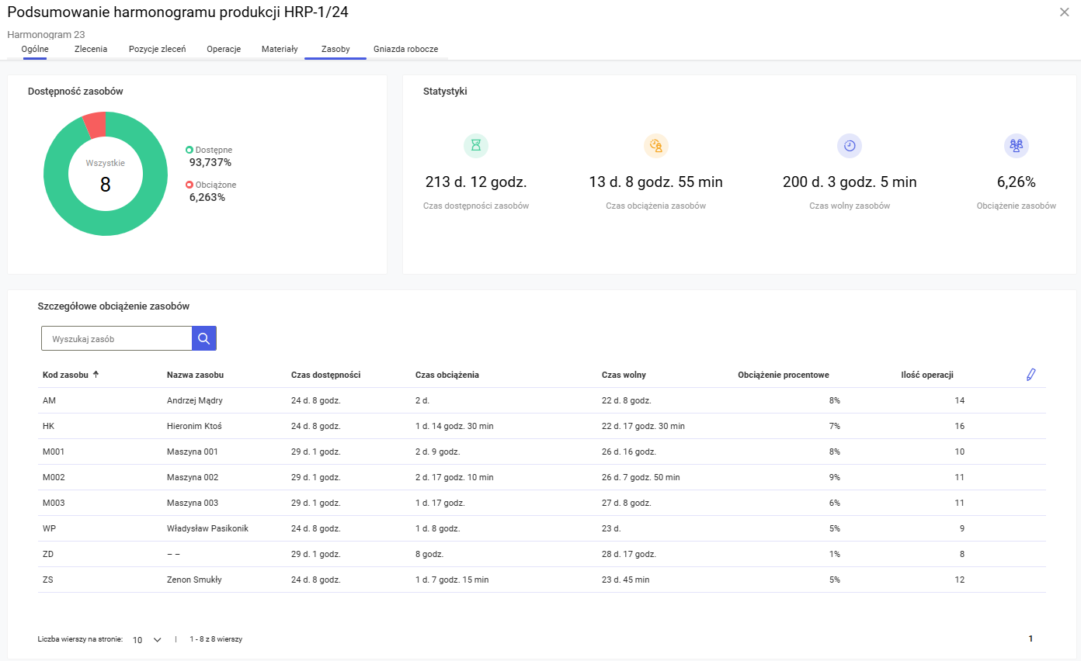The height and width of the screenshot is (661, 1081).
Task: Open the rows per page dropdown
Action: 147,640
